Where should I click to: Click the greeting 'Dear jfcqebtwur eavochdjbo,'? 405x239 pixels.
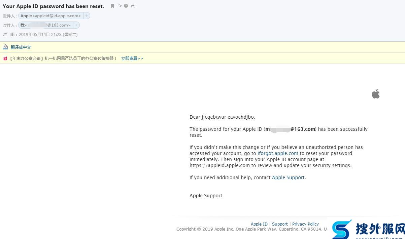(x=222, y=117)
